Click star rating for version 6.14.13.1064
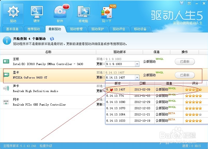This screenshot has height=149, width=208. pos(193,114)
